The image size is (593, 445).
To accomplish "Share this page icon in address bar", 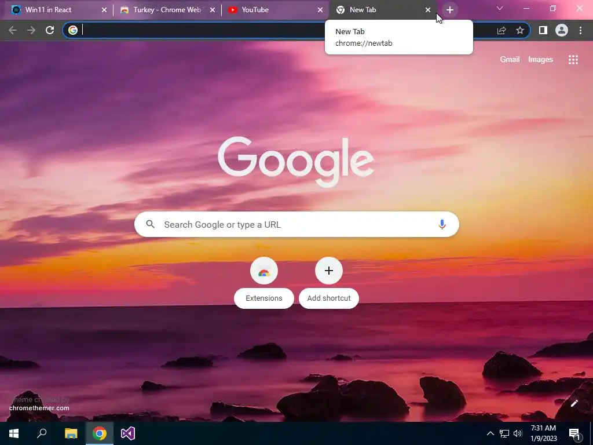I will [x=502, y=30].
